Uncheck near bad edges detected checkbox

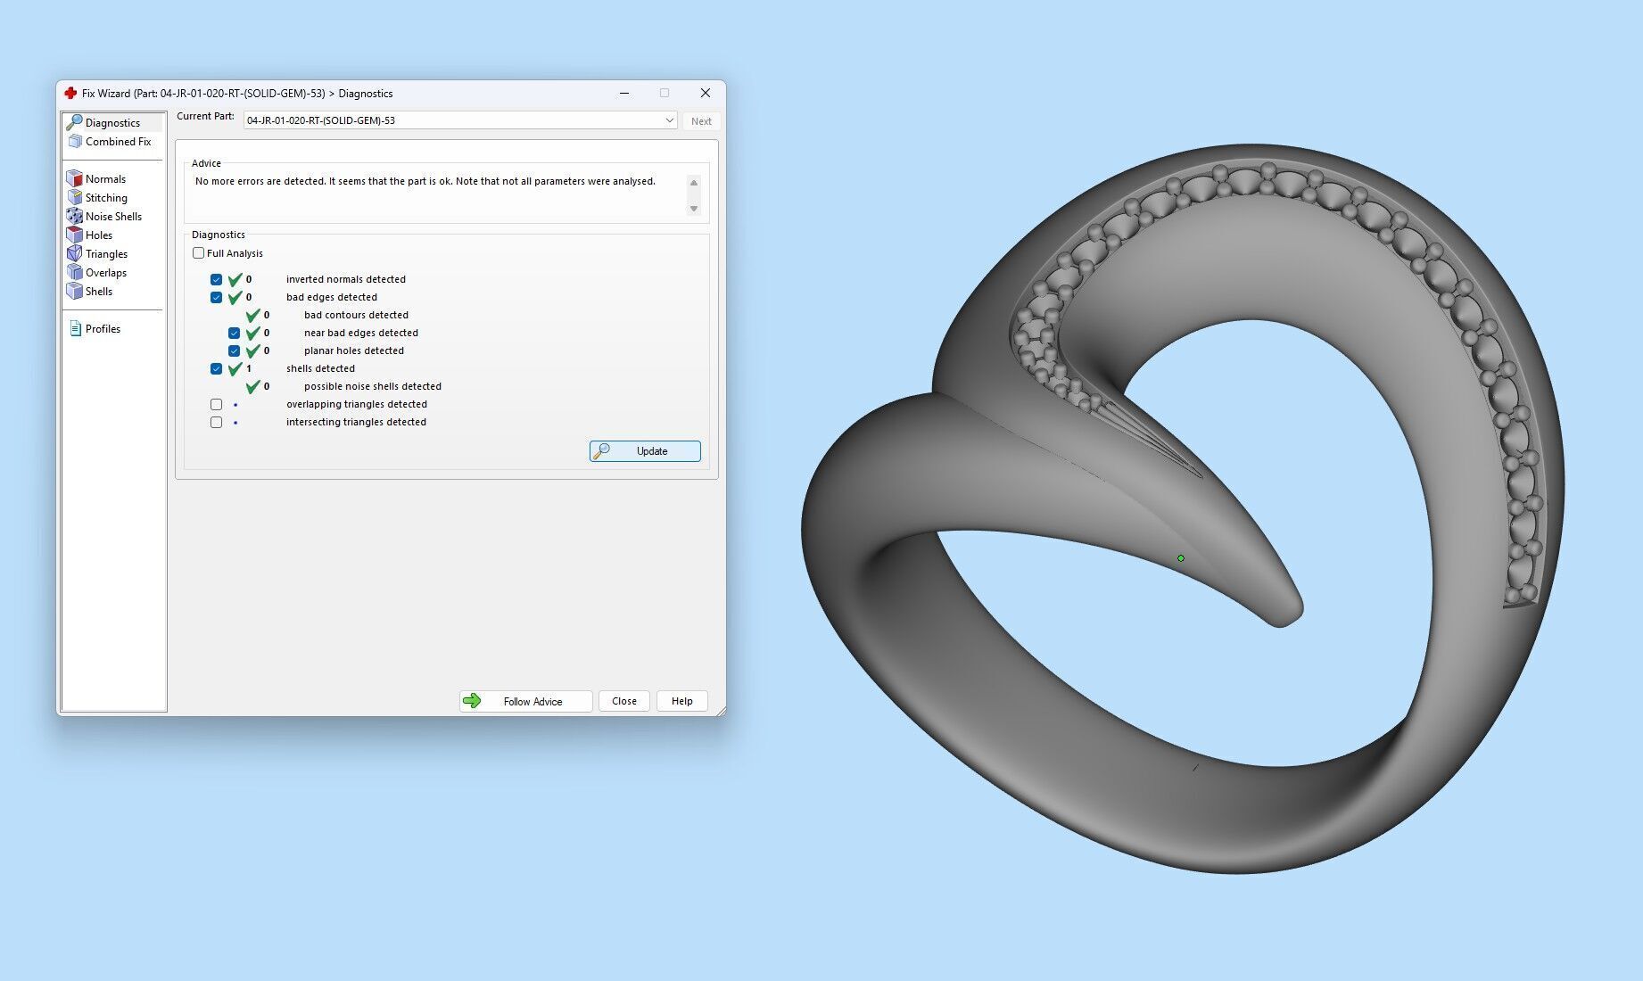tap(234, 333)
